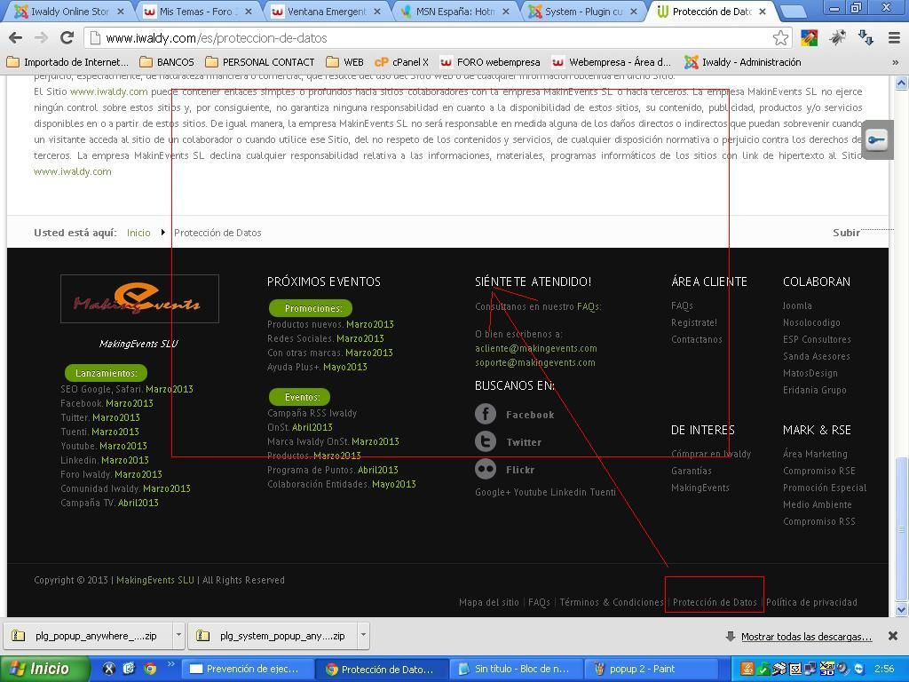Image resolution: width=909 pixels, height=682 pixels.
Task: Go back with the browser back arrow
Action: (x=16, y=38)
